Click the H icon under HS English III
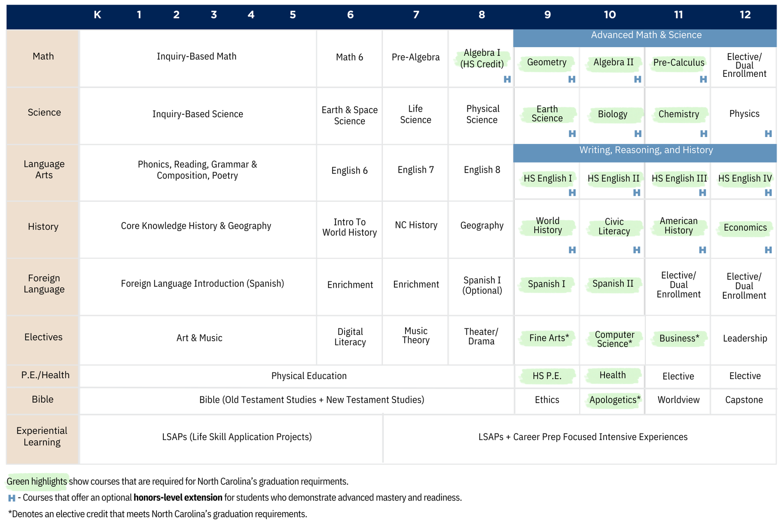The width and height of the screenshot is (784, 528). point(702,193)
